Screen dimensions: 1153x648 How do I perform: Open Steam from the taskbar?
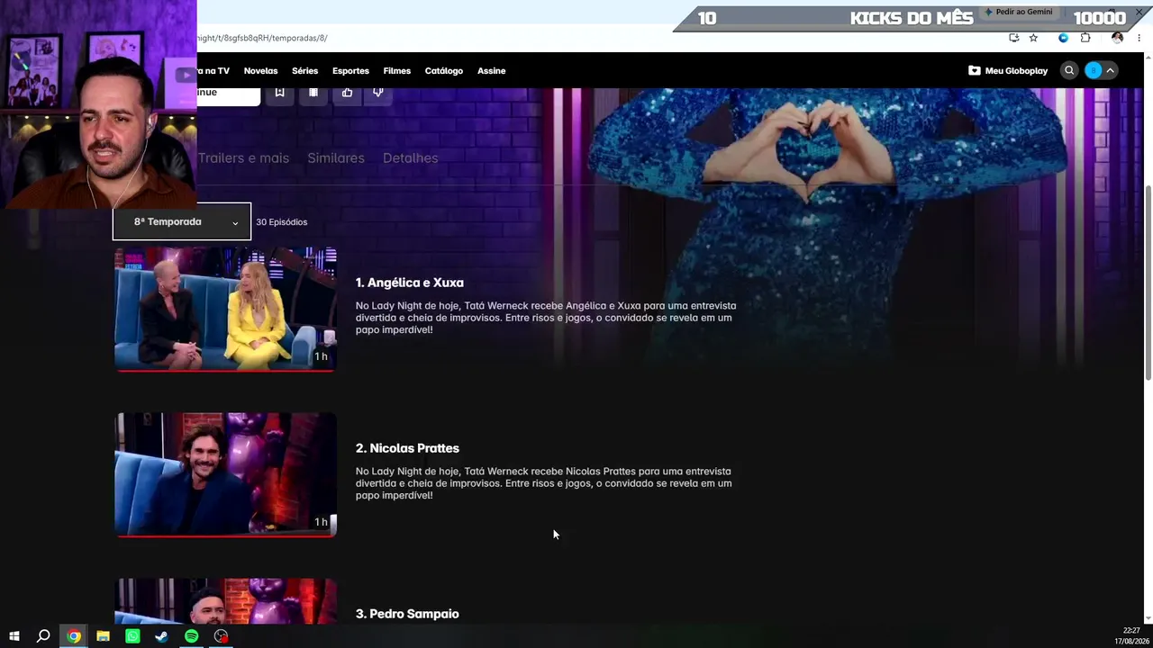162,636
